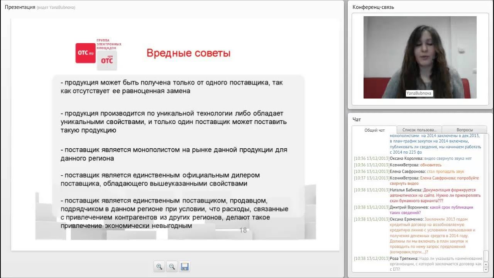Zoom in on the presentation slide
This screenshot has width=494, height=278.
pyautogui.click(x=159, y=266)
